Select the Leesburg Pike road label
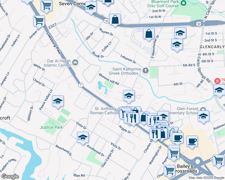This screenshot has height=180, width=225. 54,43
